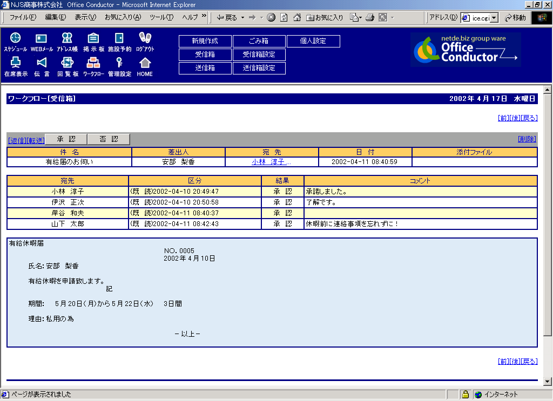Open the 個人設定 personal settings button
The image size is (553, 401).
[313, 41]
